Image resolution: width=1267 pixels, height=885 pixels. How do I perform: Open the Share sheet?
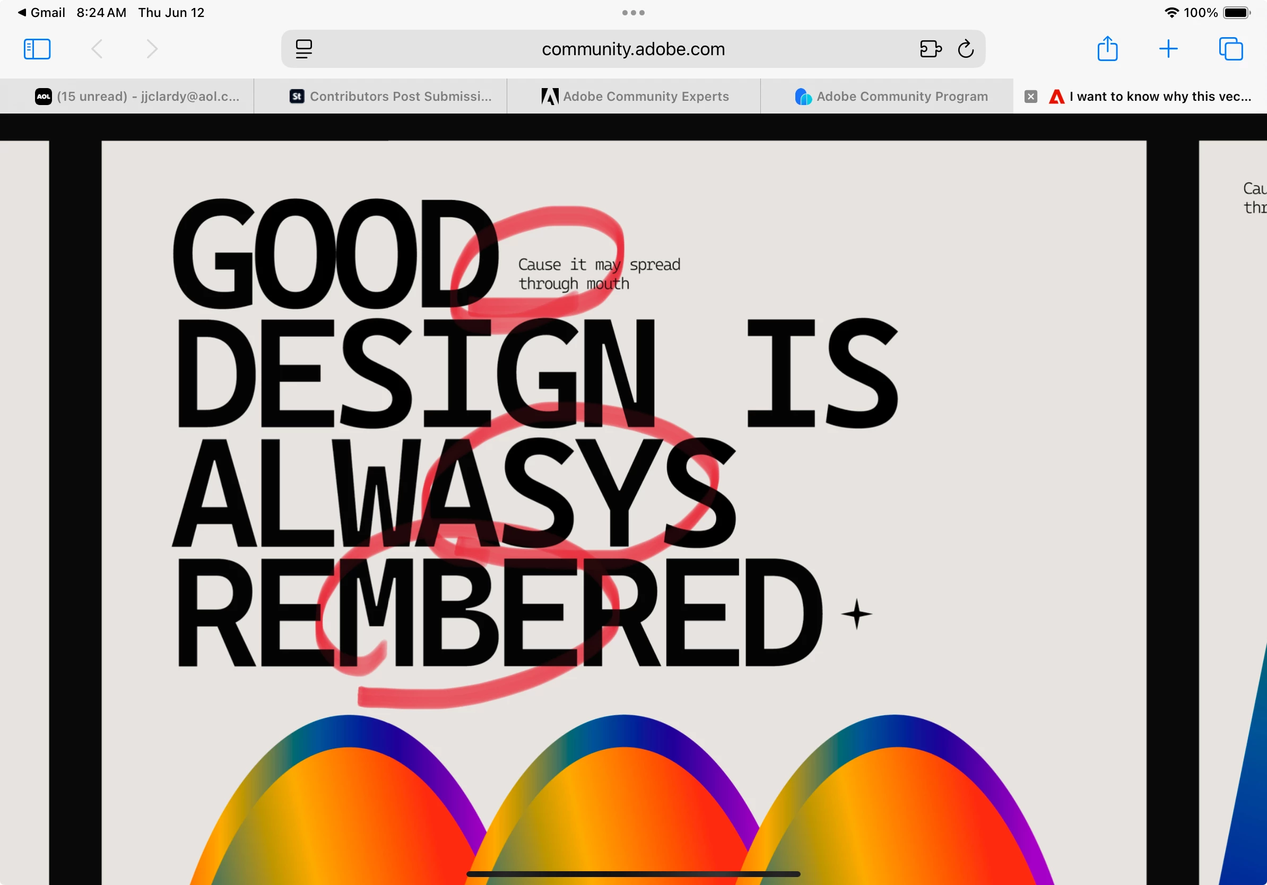tap(1107, 49)
